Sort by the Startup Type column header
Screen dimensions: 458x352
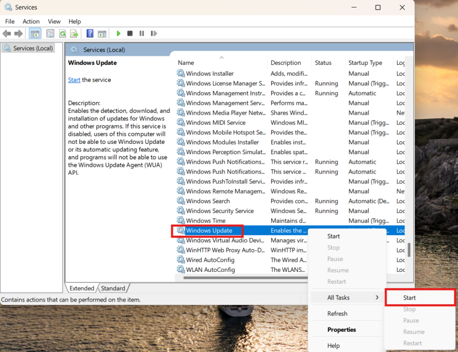(369, 63)
